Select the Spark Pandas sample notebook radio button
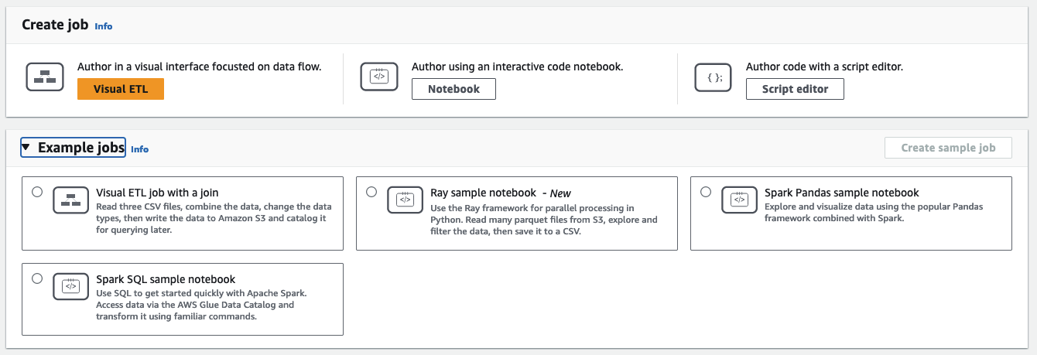 click(706, 193)
